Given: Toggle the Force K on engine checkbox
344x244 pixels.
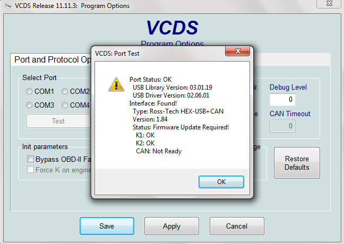Looking at the screenshot, I should click(x=30, y=170).
